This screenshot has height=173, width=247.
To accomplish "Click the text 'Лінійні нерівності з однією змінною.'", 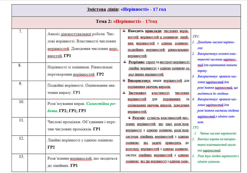I will [x=80, y=140].
